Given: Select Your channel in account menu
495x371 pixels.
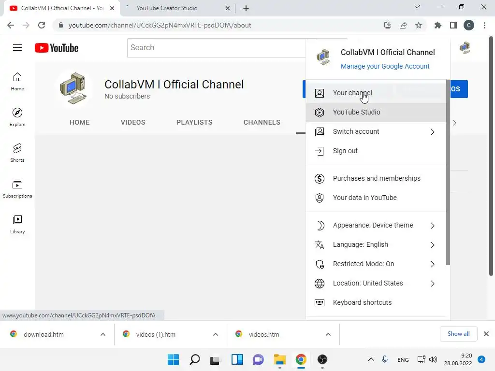Looking at the screenshot, I should coord(376,93).
